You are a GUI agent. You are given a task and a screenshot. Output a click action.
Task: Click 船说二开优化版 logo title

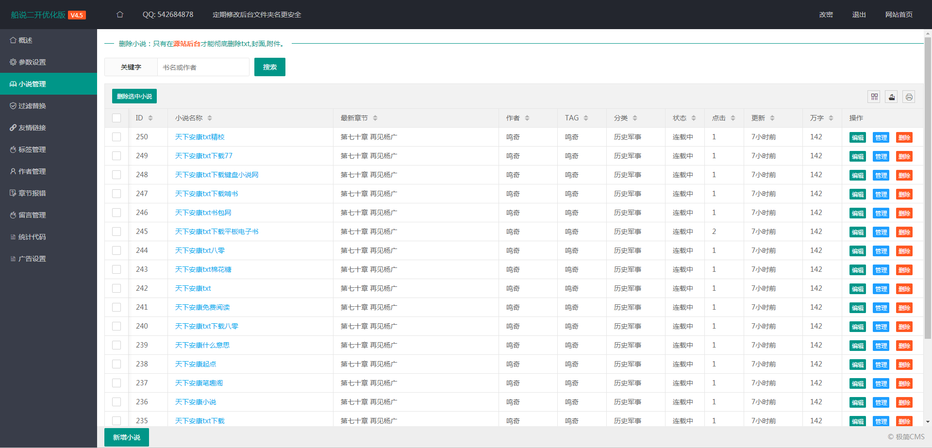click(38, 15)
